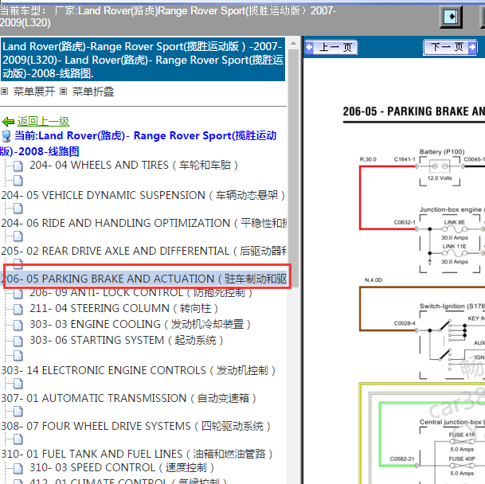Click page icon beside 303-03 ENGINE COOLING
This screenshot has width=485, height=484.
[18, 325]
